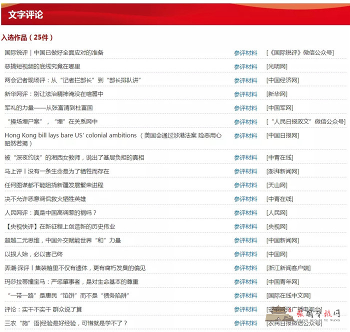Click source label [中国网]

coord(277,254)
